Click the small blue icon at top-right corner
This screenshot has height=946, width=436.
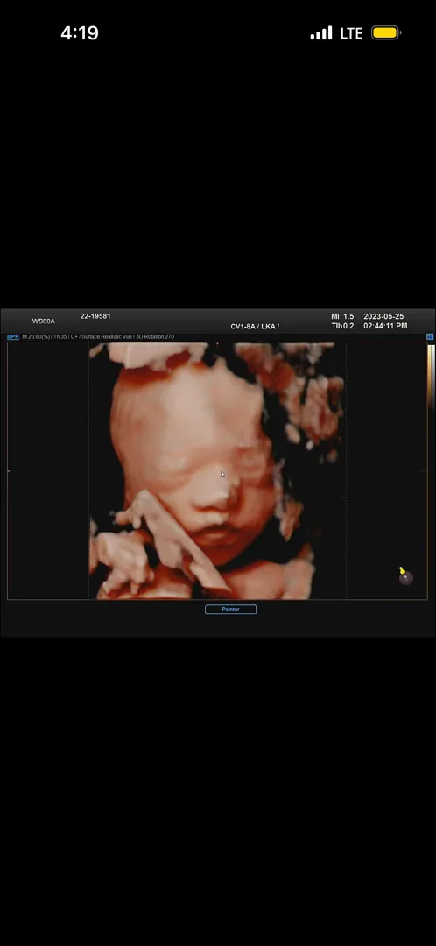pyautogui.click(x=429, y=336)
